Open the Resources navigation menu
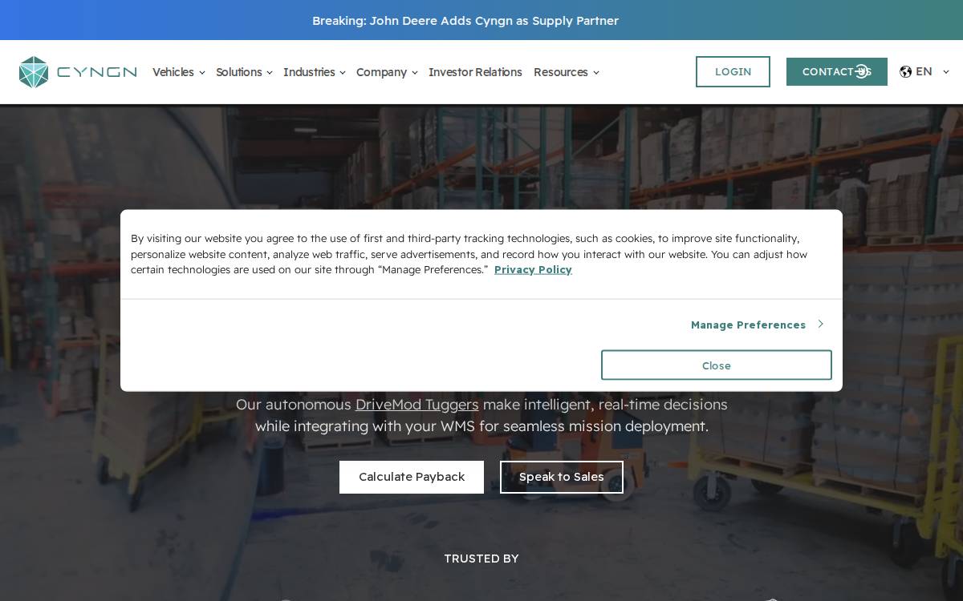This screenshot has width=963, height=601. (x=561, y=72)
